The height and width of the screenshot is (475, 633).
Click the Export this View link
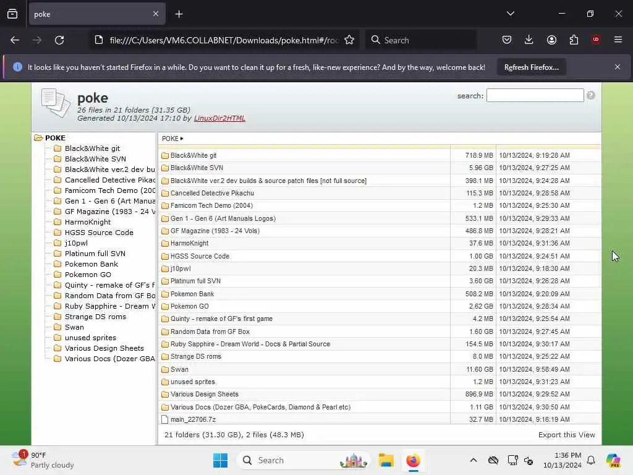pos(566,435)
